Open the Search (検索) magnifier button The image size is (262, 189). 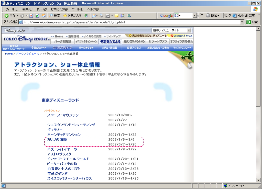54,16
